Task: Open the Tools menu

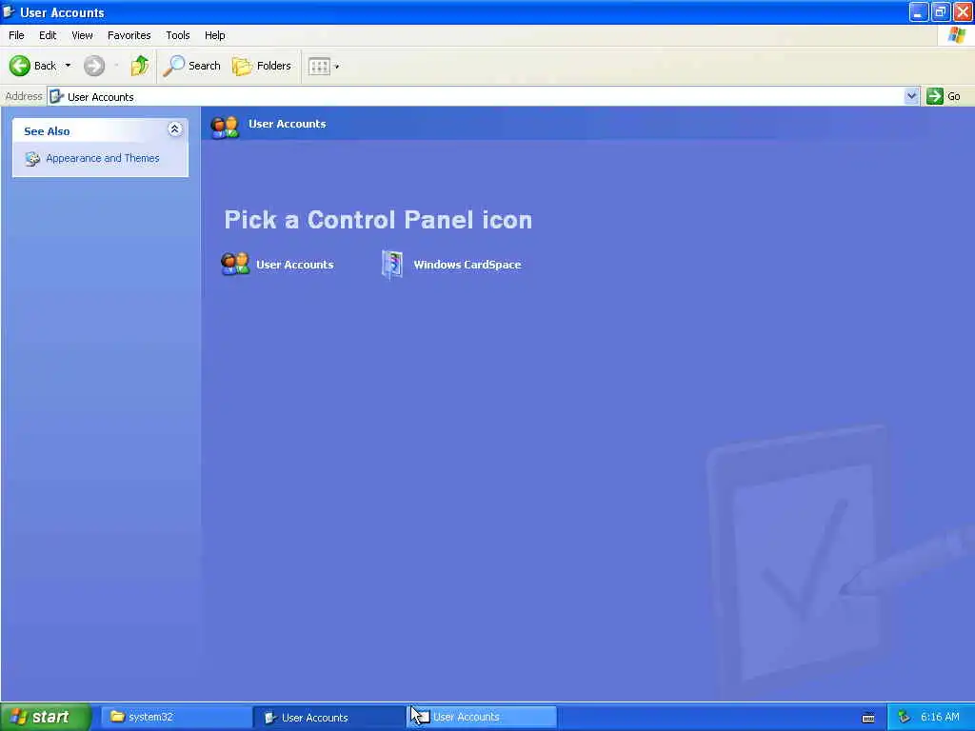Action: (177, 35)
